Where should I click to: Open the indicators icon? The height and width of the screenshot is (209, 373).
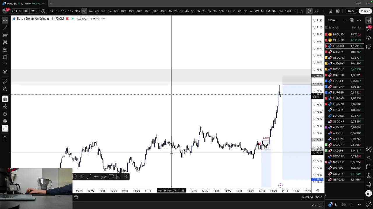[330, 11]
